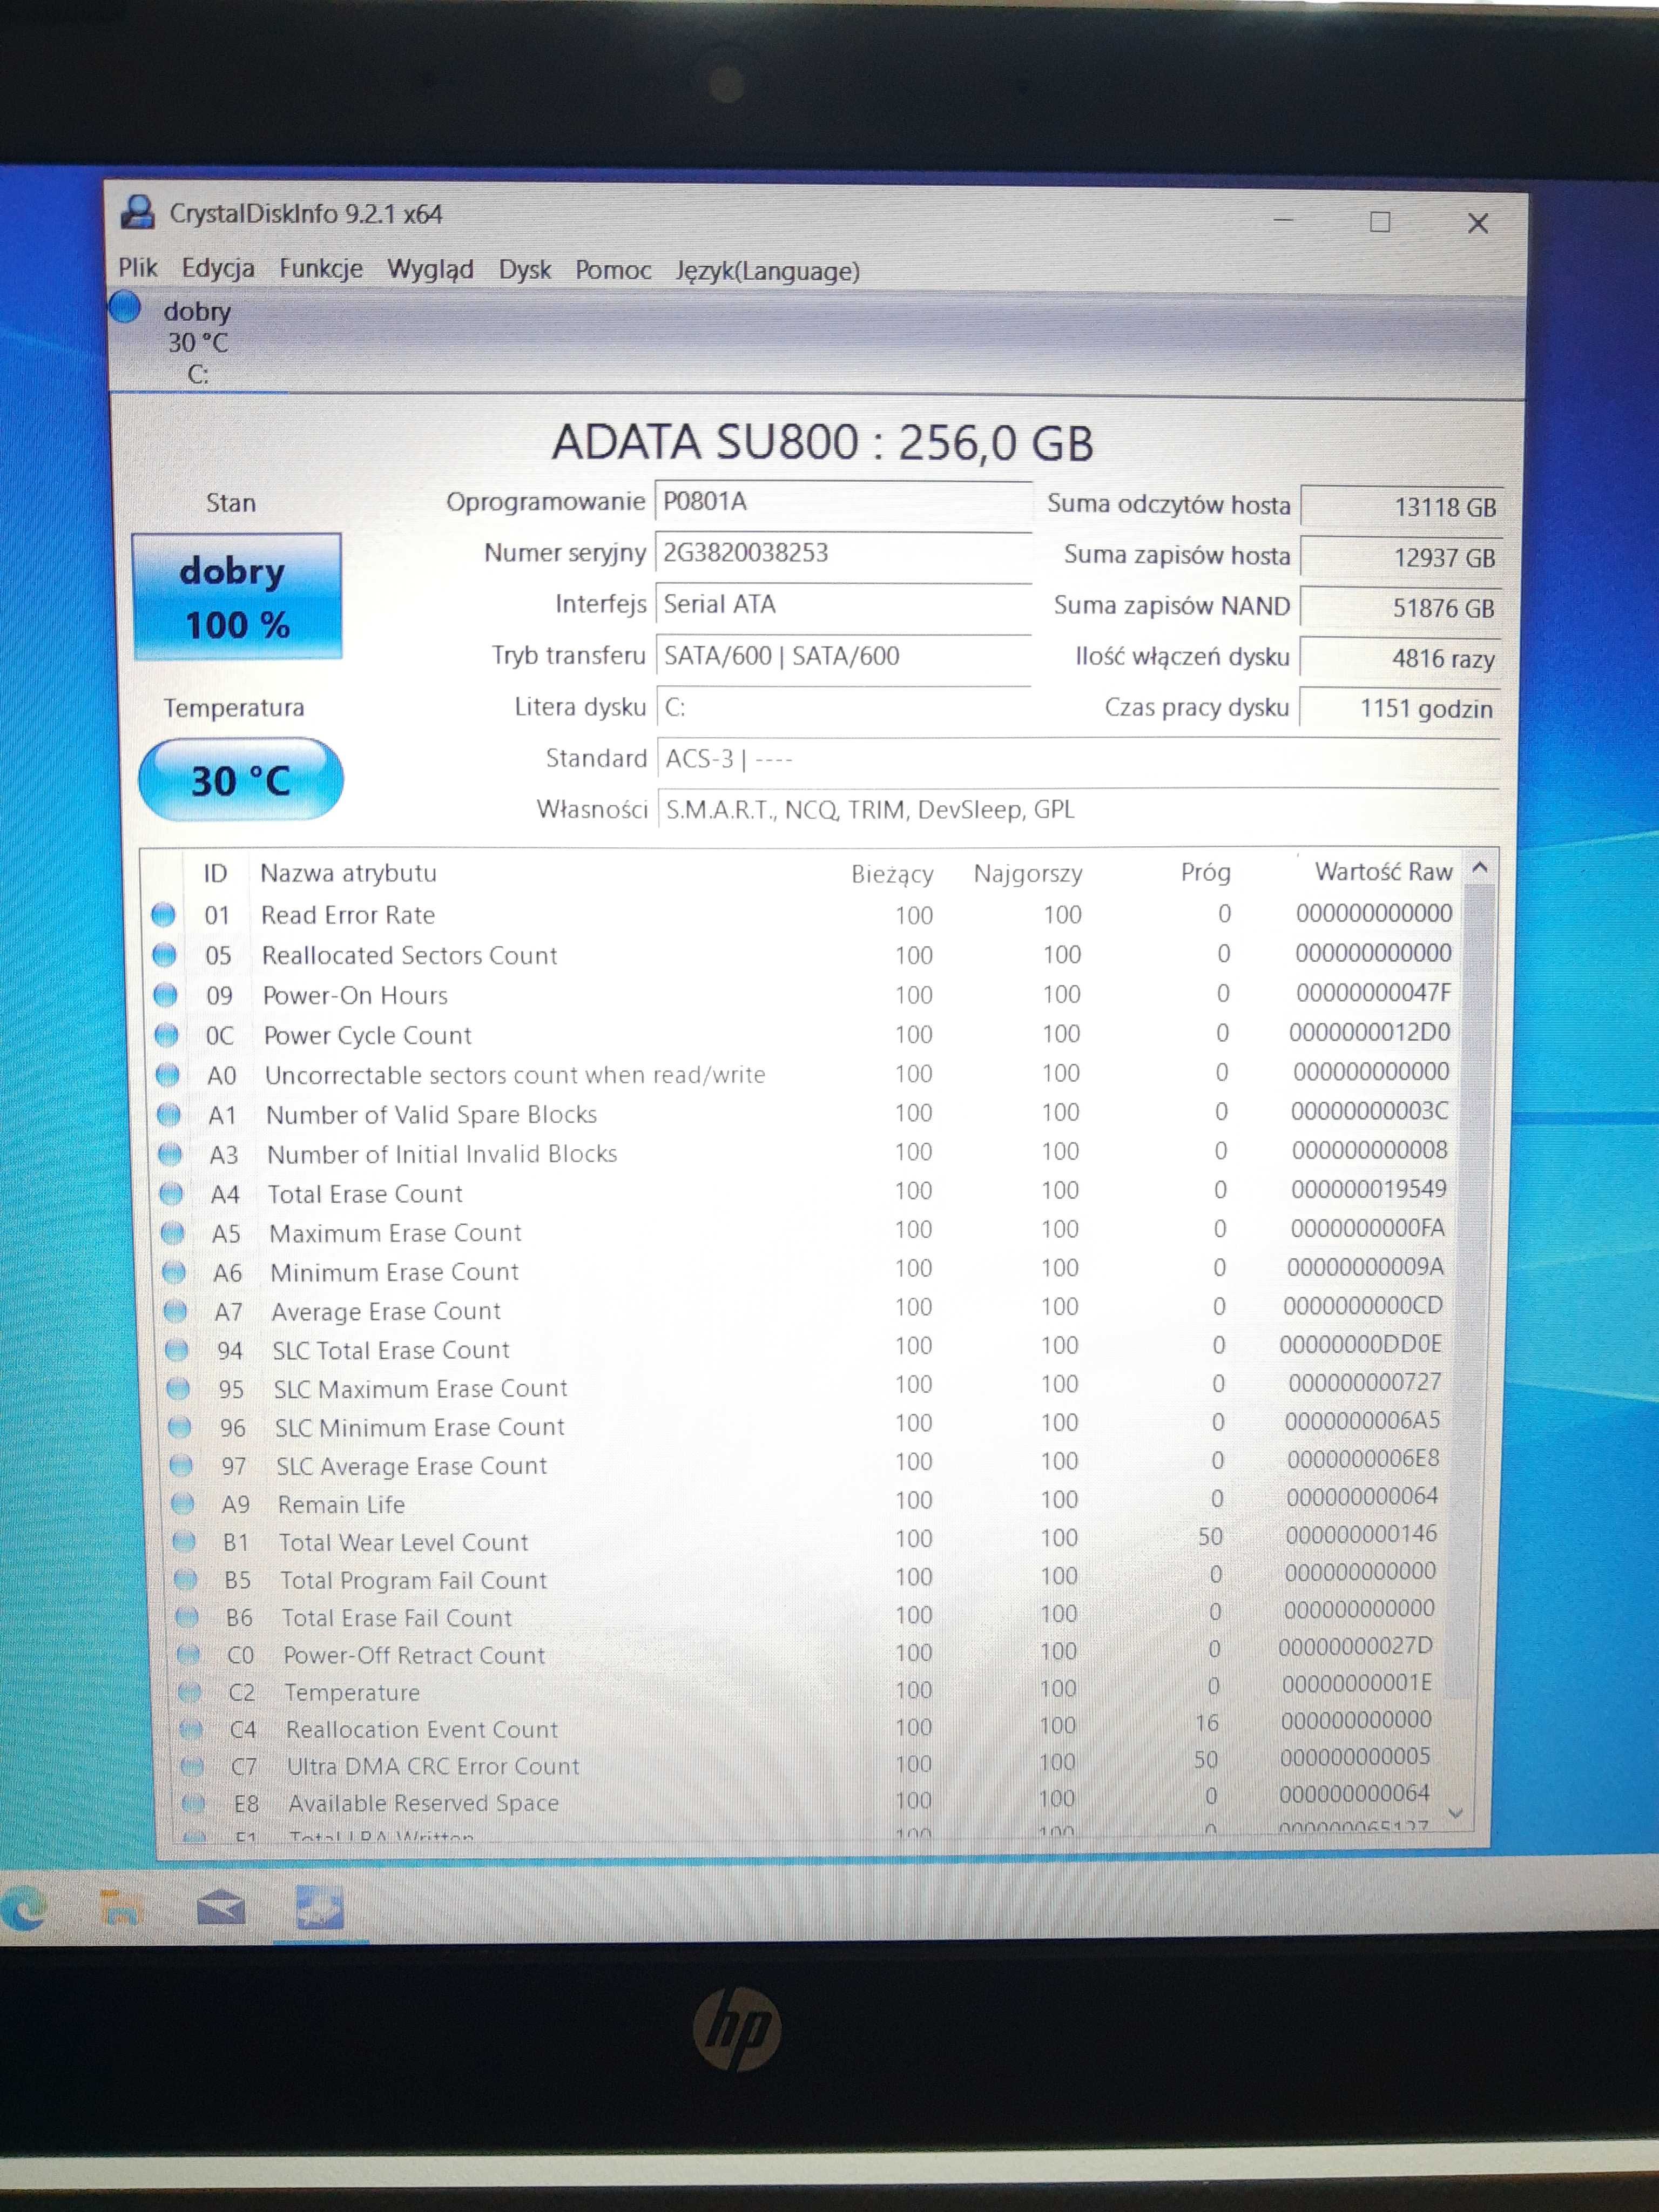Click the status dot of Read Error Rate

[x=163, y=914]
